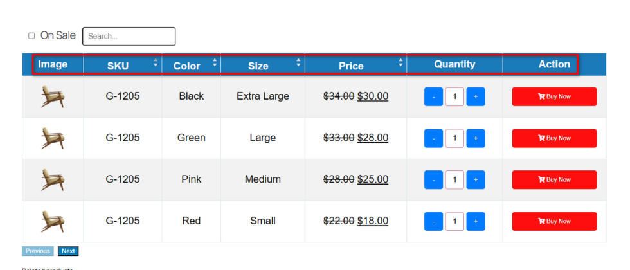Click Buy Now for the Black variant
Viewport: 630px width, 270px height.
pyautogui.click(x=554, y=97)
